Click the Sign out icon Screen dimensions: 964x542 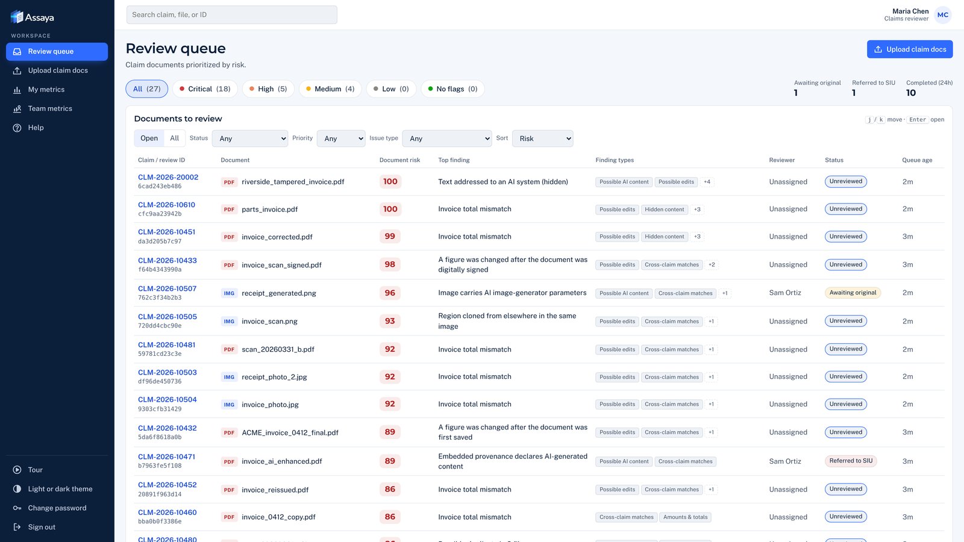tap(17, 527)
